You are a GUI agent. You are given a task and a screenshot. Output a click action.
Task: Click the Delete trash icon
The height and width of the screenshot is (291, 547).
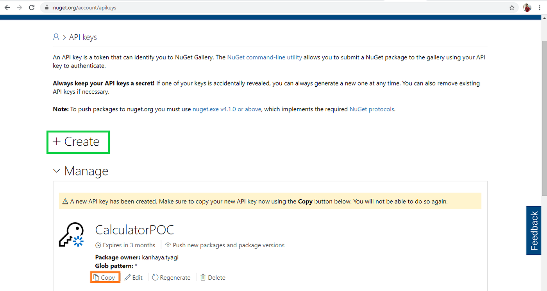coord(203,277)
